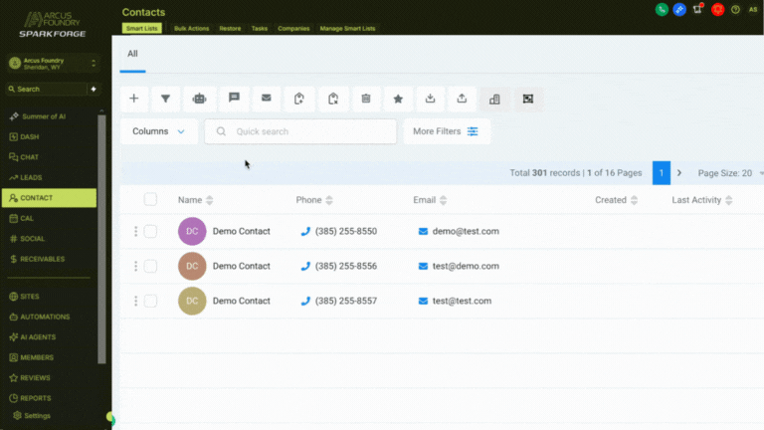Check the box for demo@test.com contact
764x430 pixels.
coord(150,231)
